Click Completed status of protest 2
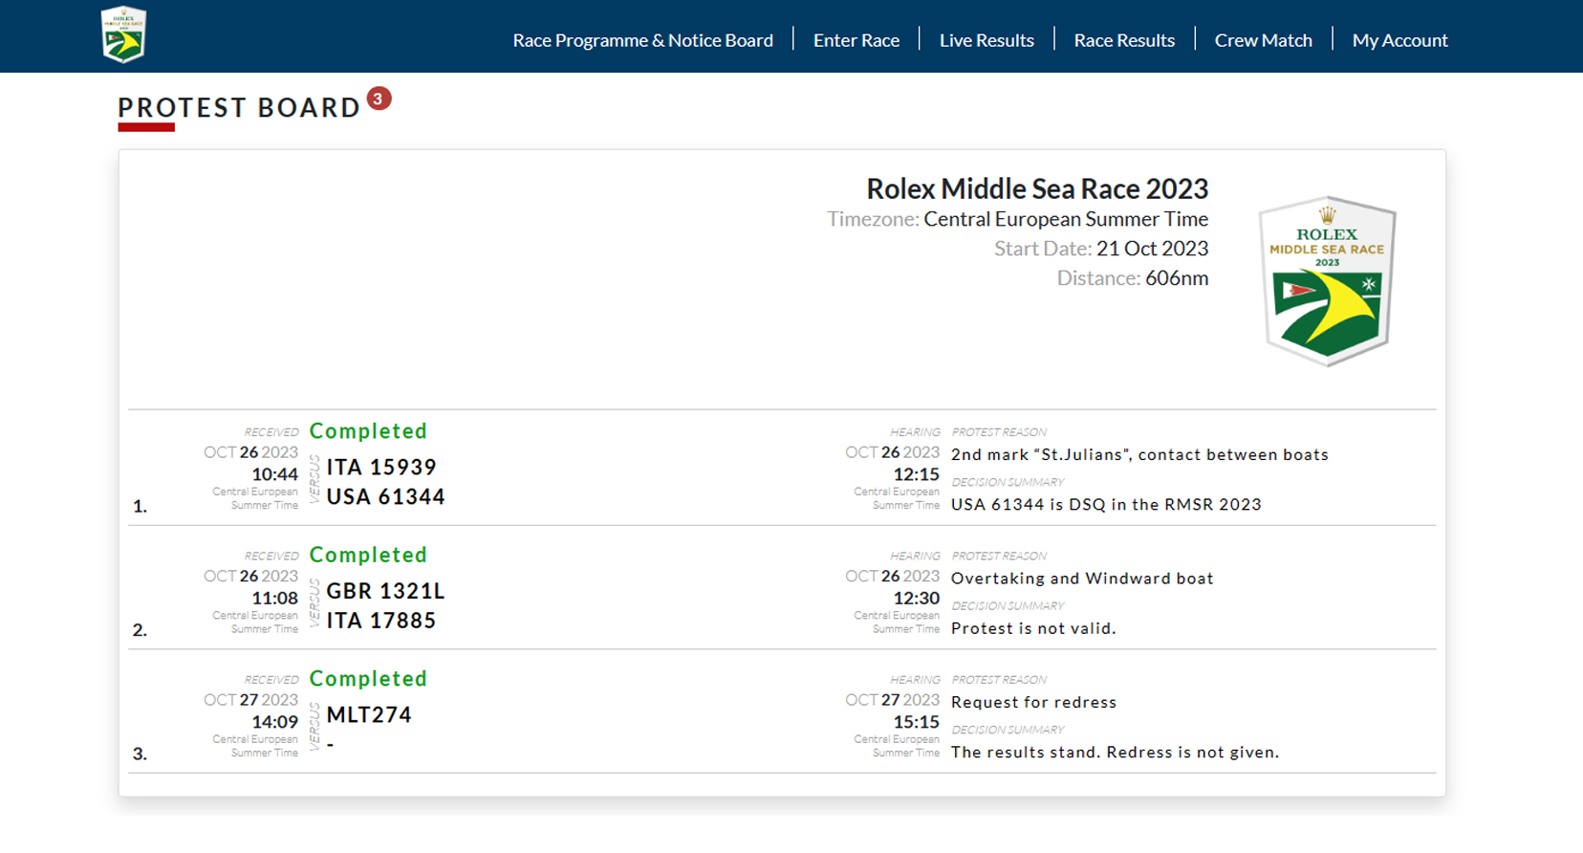Image resolution: width=1583 pixels, height=853 pixels. pos(368,555)
